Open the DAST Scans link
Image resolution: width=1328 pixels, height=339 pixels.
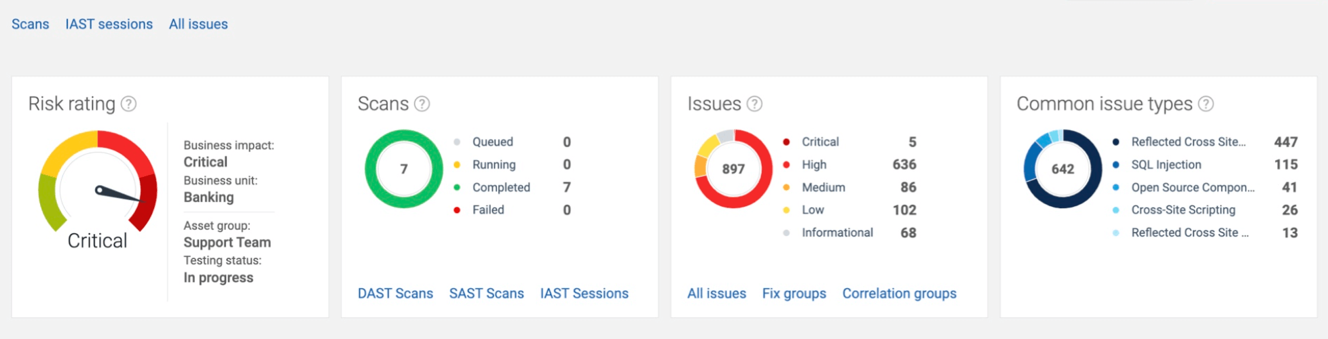(395, 294)
